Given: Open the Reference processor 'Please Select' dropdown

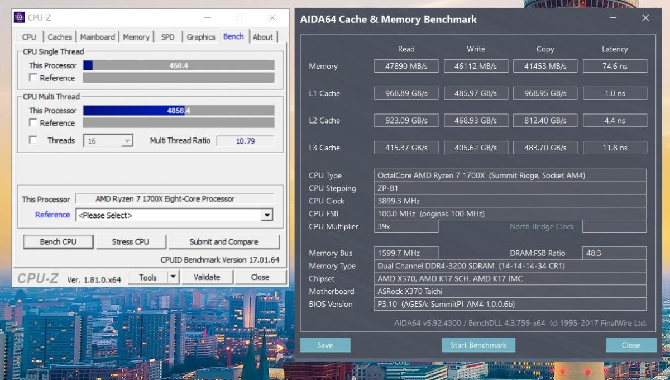Looking at the screenshot, I should 174,215.
